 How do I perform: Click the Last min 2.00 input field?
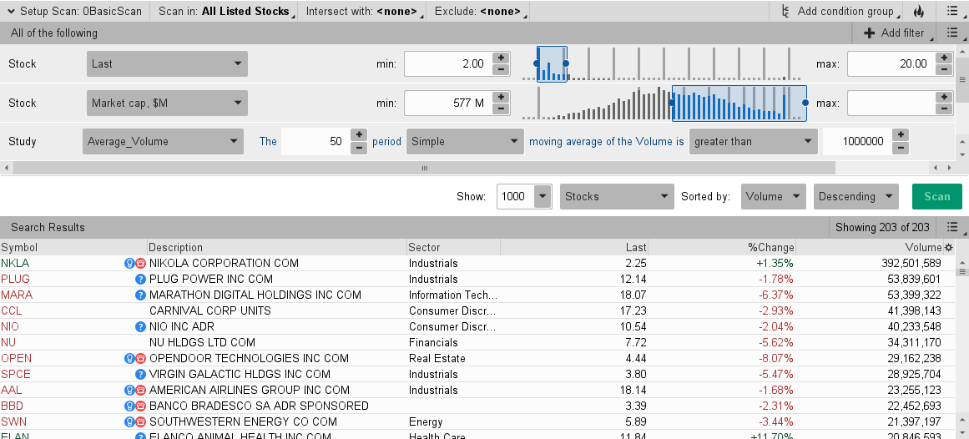[448, 63]
